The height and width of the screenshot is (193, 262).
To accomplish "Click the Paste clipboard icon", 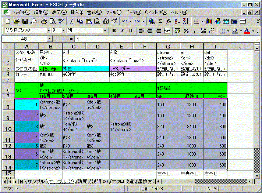I will (88, 21).
